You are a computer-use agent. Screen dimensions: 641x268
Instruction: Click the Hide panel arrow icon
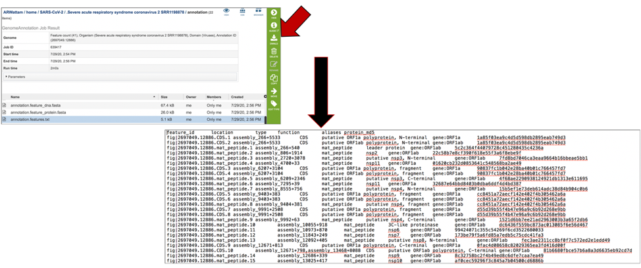pyautogui.click(x=274, y=13)
